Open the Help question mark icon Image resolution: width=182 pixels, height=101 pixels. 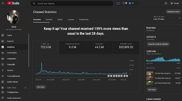pos(166,3)
